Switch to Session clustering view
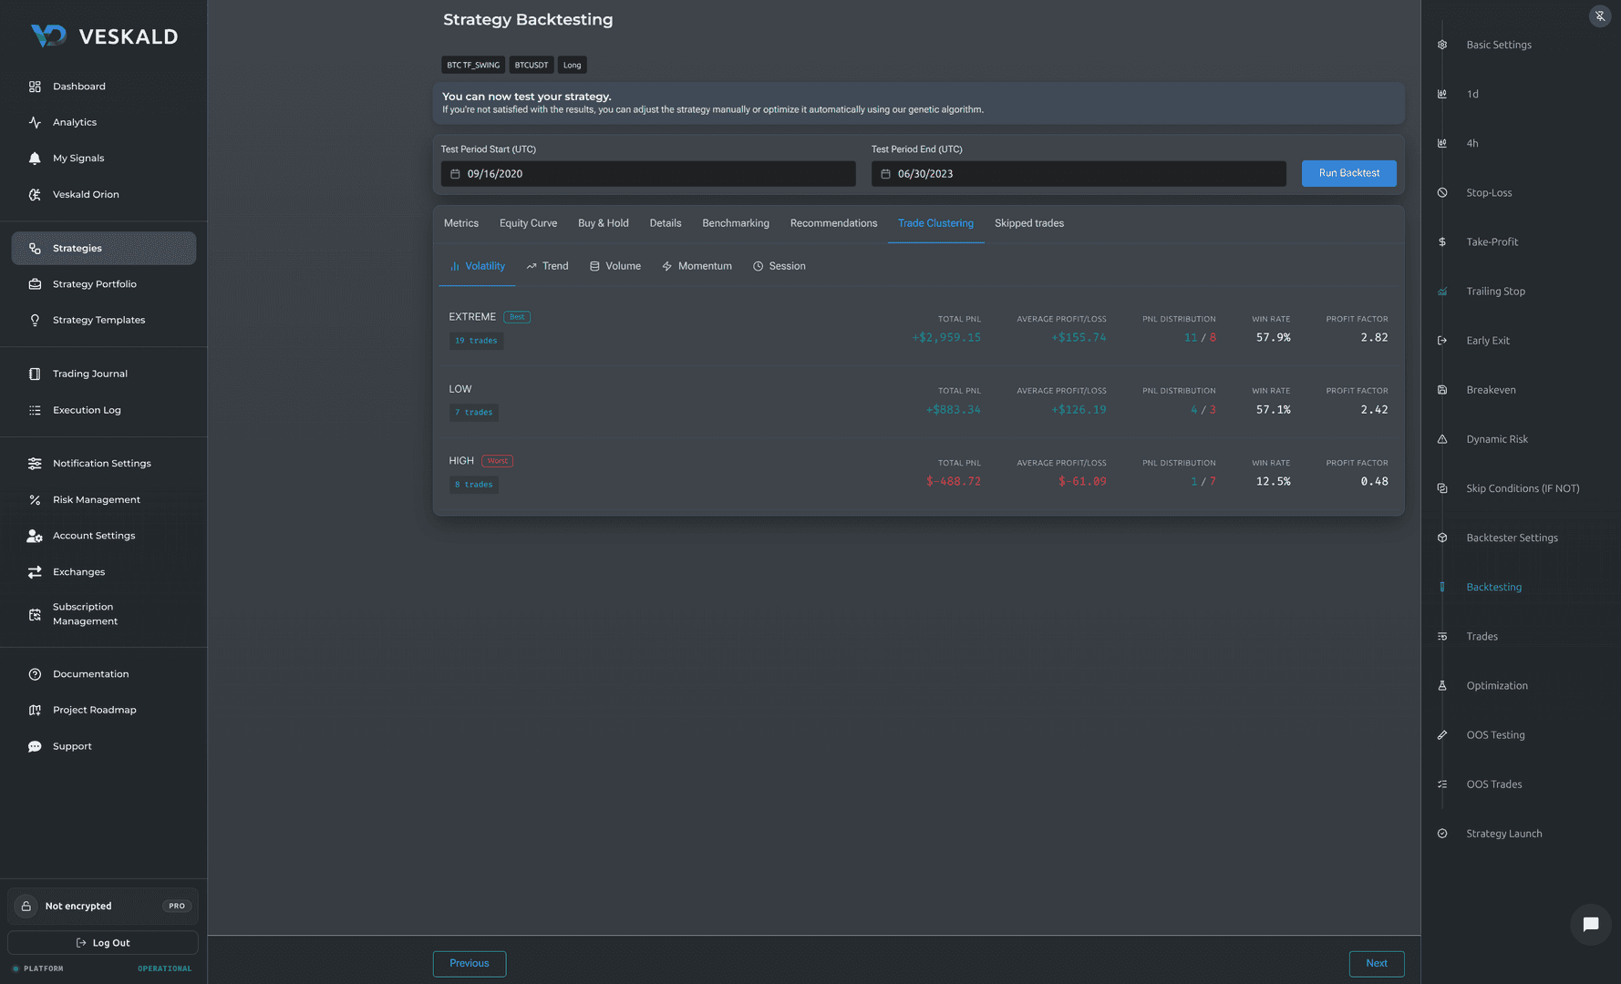The image size is (1621, 984). tap(779, 266)
